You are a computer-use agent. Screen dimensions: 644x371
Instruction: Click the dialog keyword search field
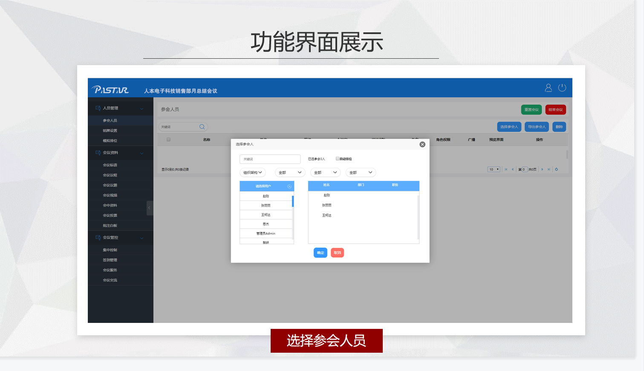[x=270, y=159]
